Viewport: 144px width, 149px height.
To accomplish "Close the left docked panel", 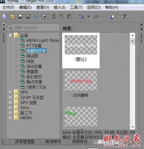I will [4, 25].
